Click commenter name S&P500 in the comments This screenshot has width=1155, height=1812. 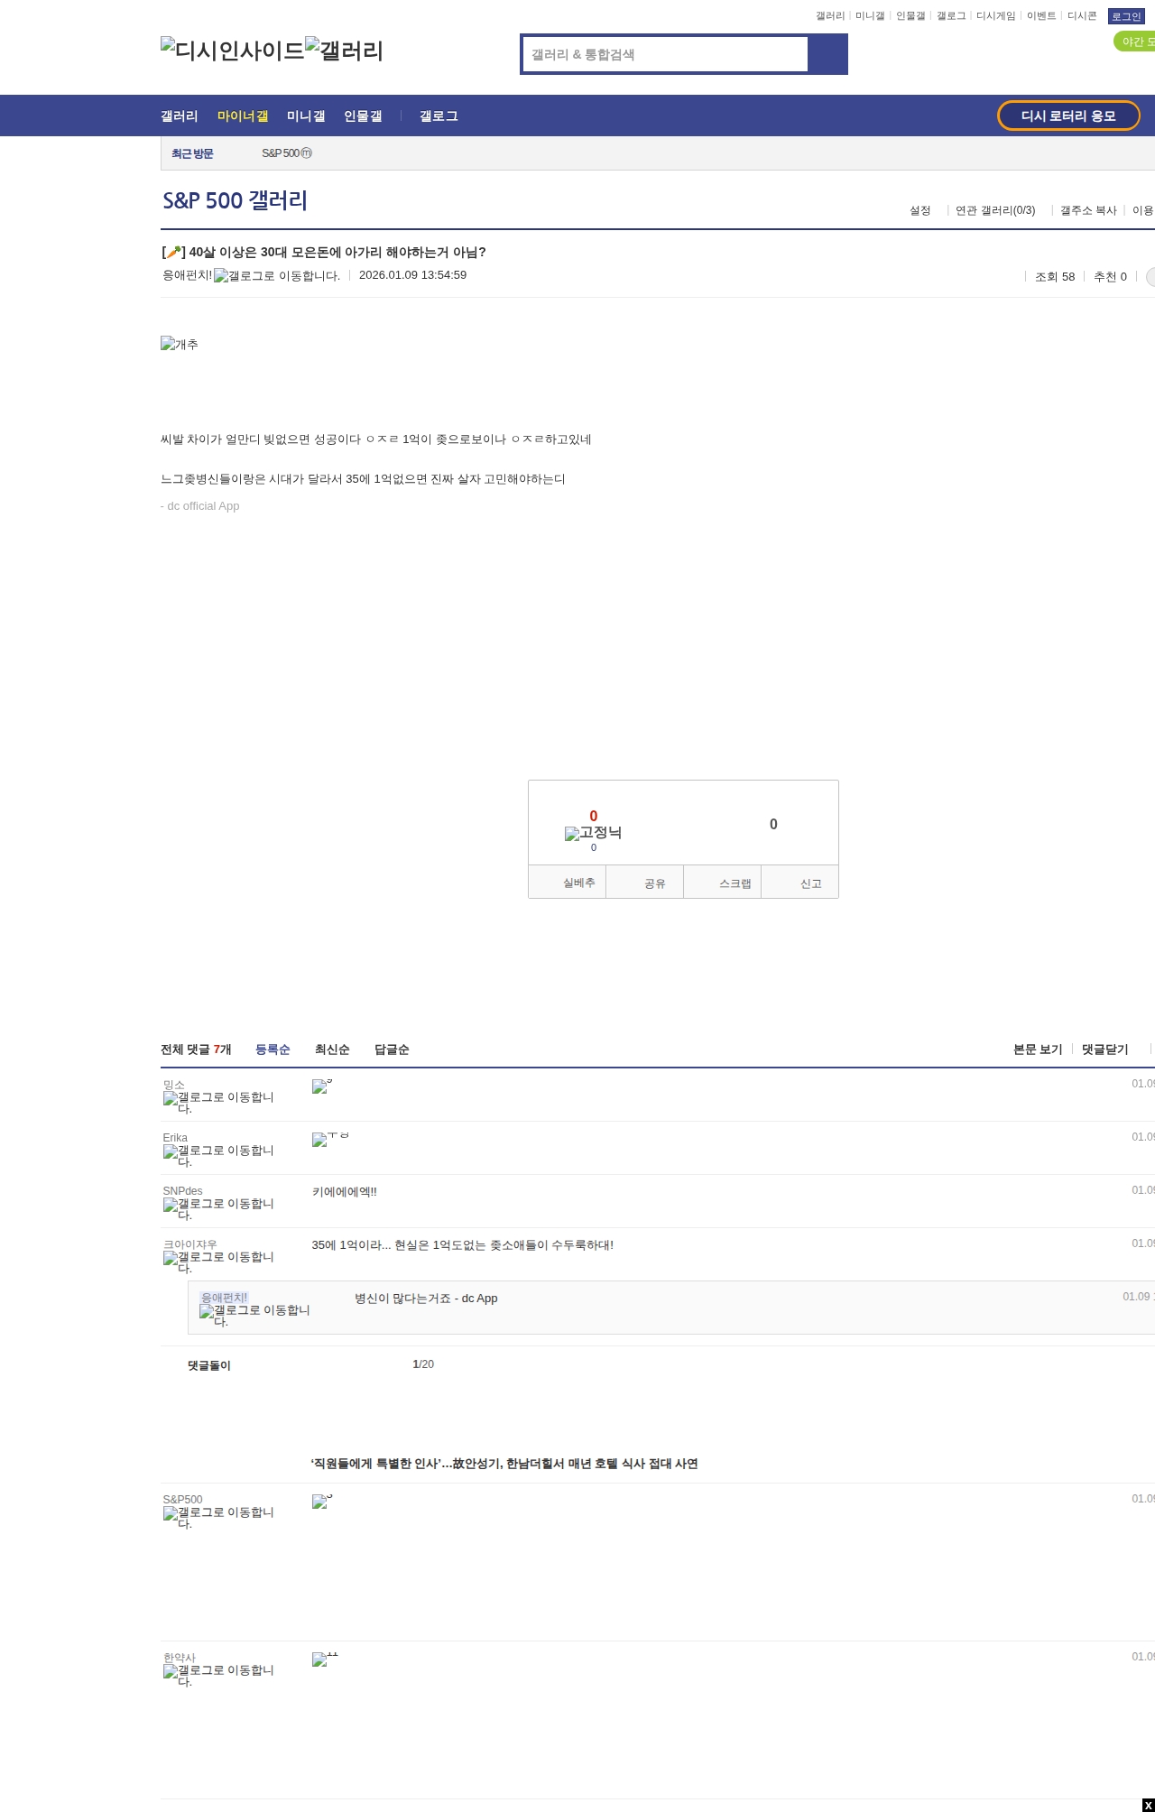coord(182,1500)
